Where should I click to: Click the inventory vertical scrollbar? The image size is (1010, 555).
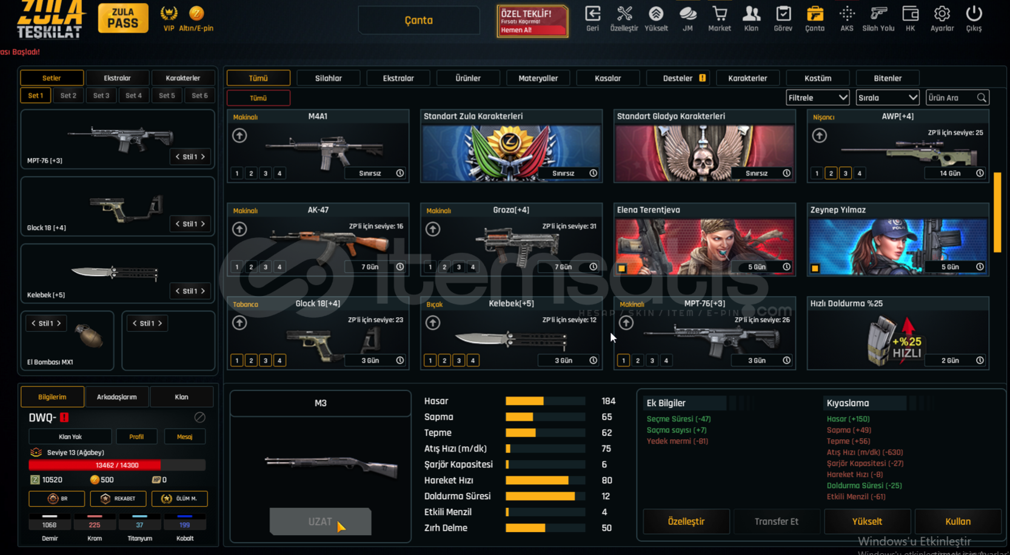[x=997, y=212]
